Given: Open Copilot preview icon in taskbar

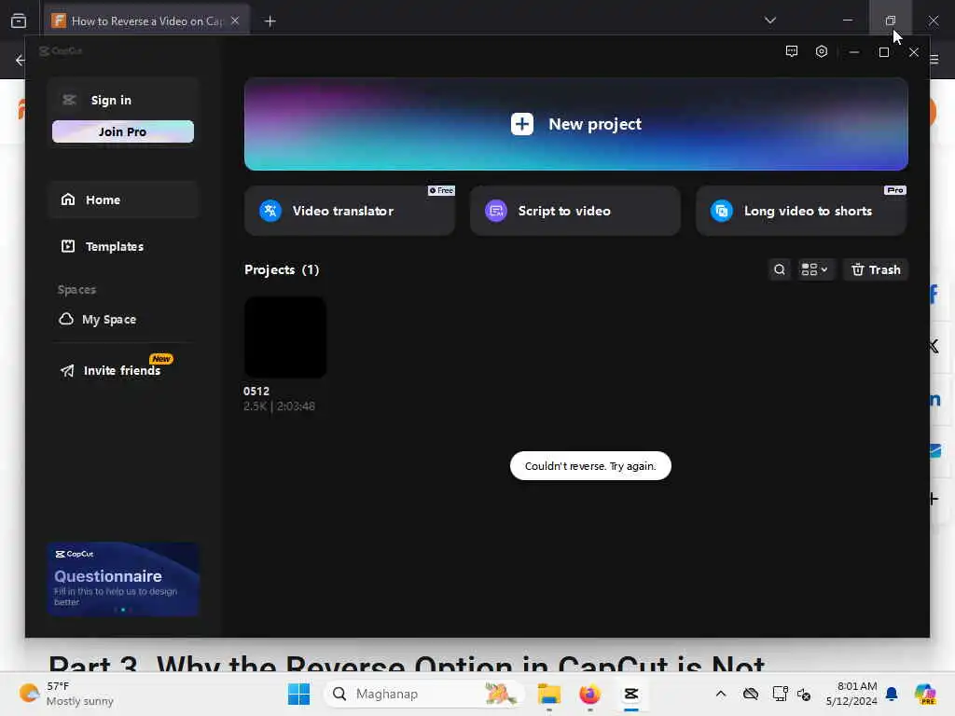Looking at the screenshot, I should coord(924,694).
